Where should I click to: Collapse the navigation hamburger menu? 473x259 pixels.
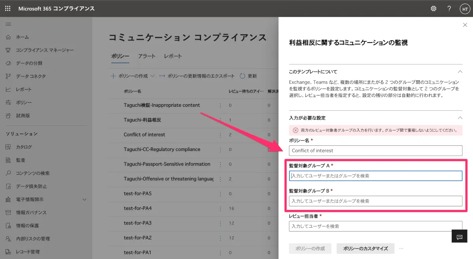8,24
